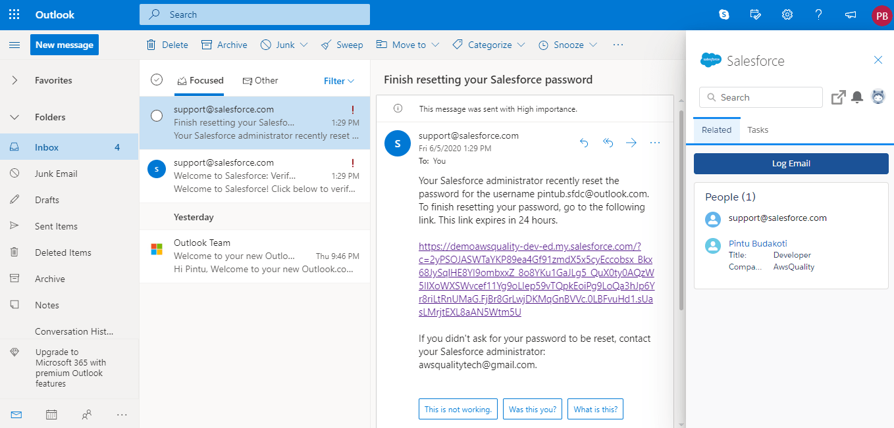This screenshot has width=894, height=428.
Task: Open the Welcome to Salesforce email
Action: (255, 176)
